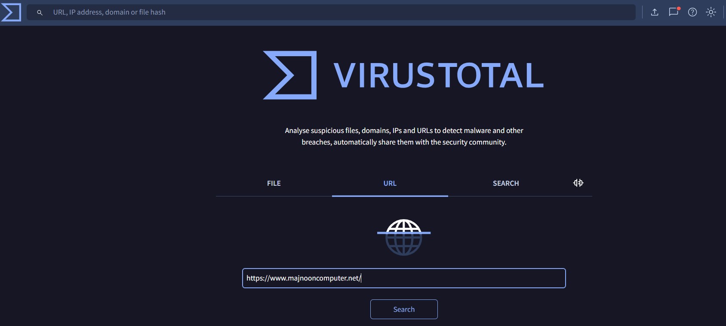The width and height of the screenshot is (726, 326).
Task: Click the magnifier icon in the top search bar
Action: click(40, 12)
